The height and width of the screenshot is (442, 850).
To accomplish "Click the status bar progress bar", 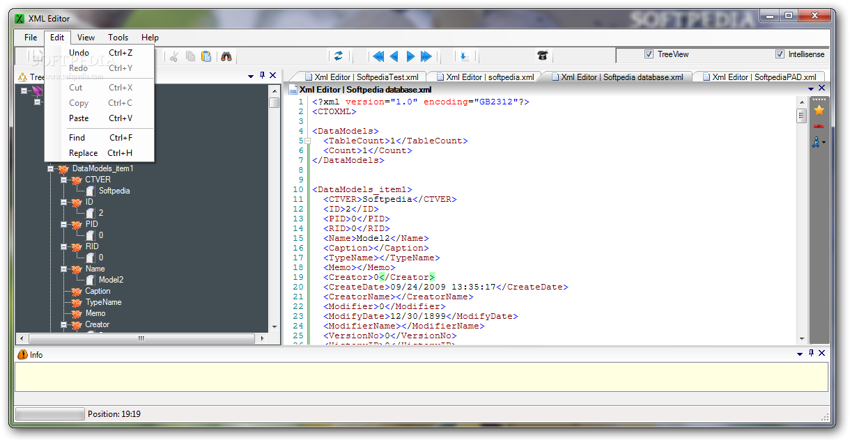I will pos(49,414).
